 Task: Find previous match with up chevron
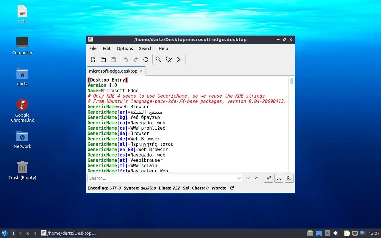257,178
